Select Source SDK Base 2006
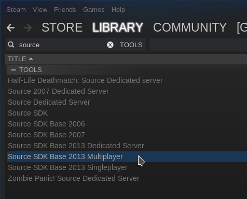 tap(127, 124)
